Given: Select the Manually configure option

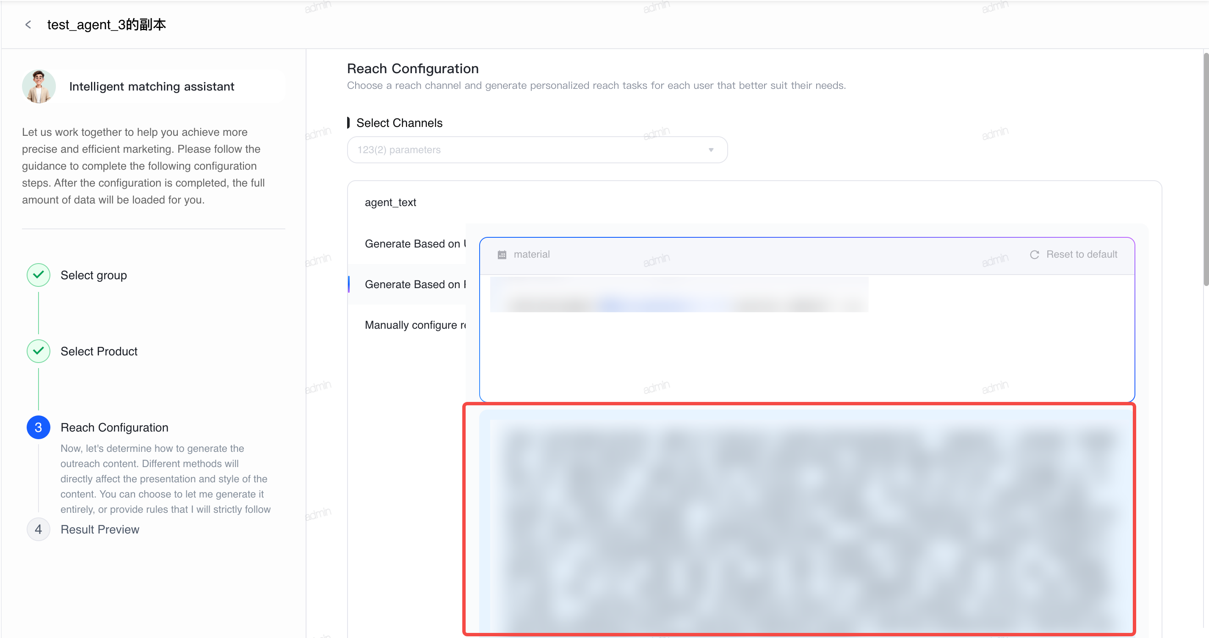Looking at the screenshot, I should pos(415,324).
